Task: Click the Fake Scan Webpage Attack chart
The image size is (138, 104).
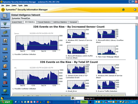Action: coord(107,50)
